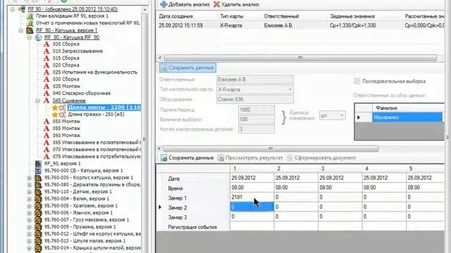
Task: Select the analysis row dated 25.09.2012 15:11:59
Action: tap(300, 25)
